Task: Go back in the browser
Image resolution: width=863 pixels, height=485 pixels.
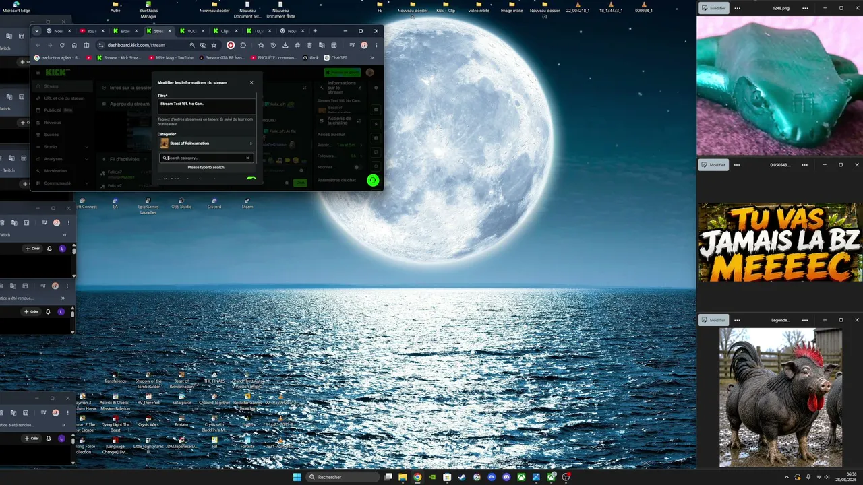Action: pos(38,45)
